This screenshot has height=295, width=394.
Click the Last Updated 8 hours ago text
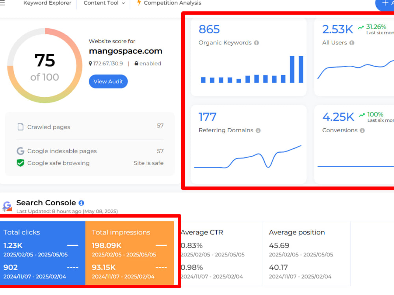click(x=67, y=211)
